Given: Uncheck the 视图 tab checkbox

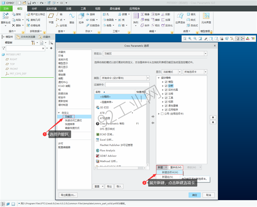Looking at the screenshot, I should [x=166, y=102].
